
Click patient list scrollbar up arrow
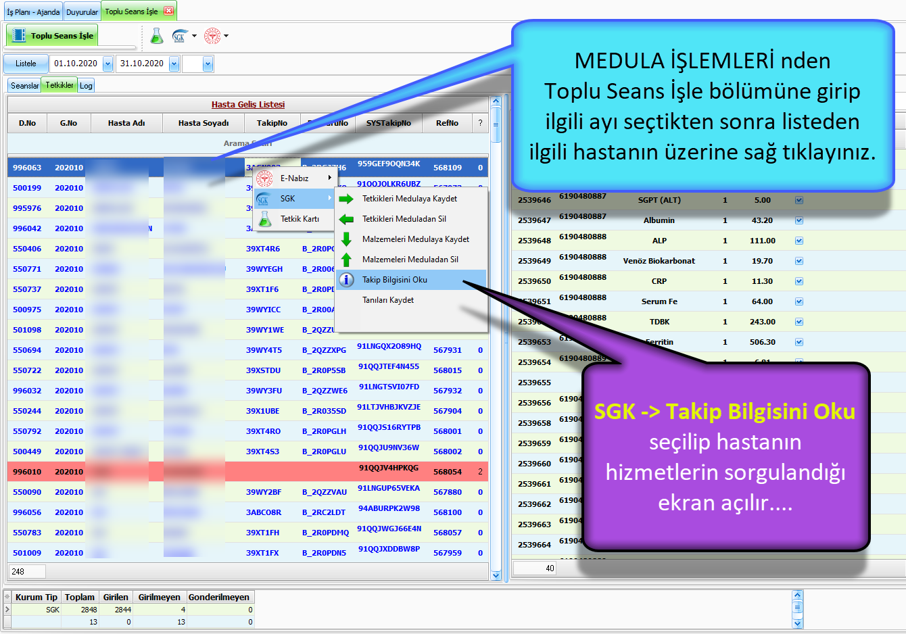(x=496, y=101)
